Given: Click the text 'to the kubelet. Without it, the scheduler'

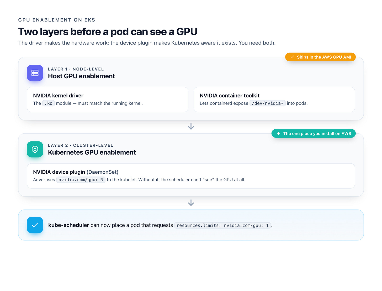Looking at the screenshot, I should click(146, 180).
